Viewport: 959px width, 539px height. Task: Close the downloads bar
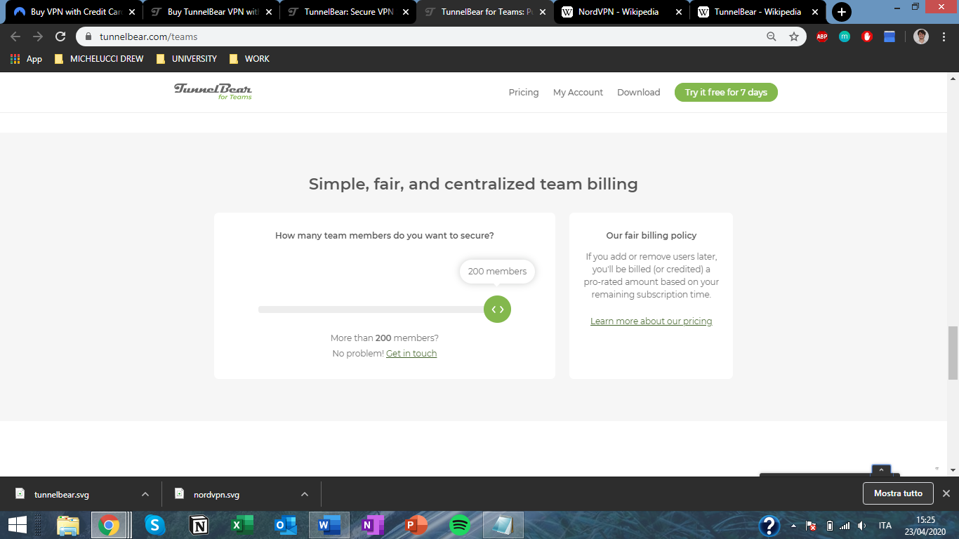[946, 493]
